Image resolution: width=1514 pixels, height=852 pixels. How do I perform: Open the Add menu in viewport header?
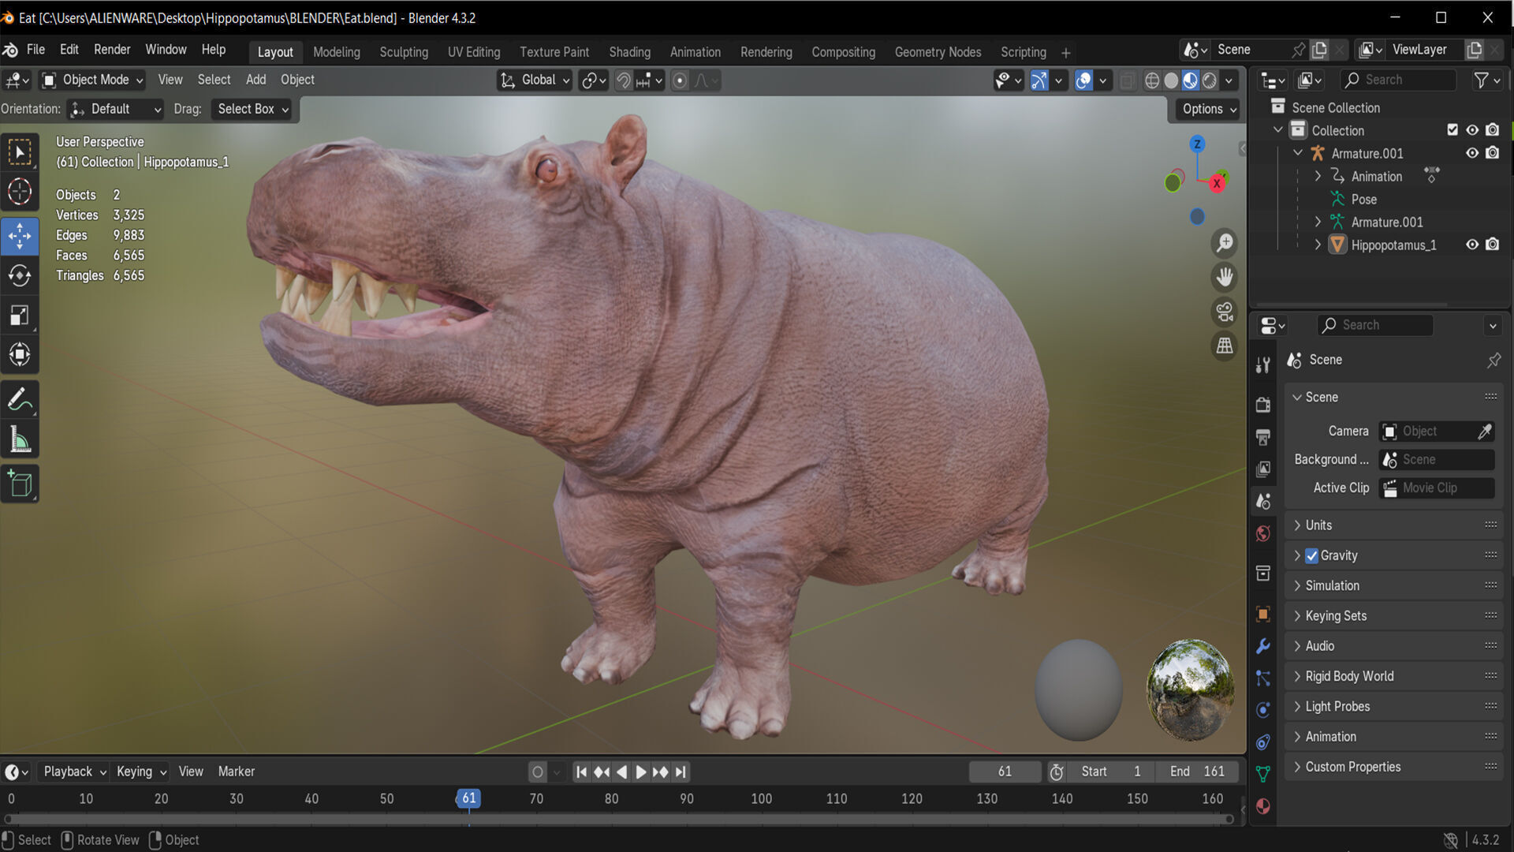tap(255, 80)
